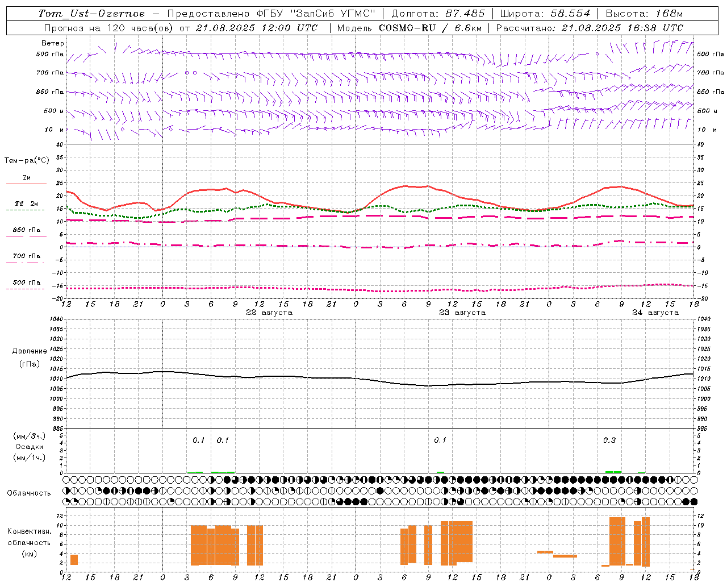Select forecast start text 21.08.2025 12:00 UTC
The image size is (727, 582).
(256, 27)
